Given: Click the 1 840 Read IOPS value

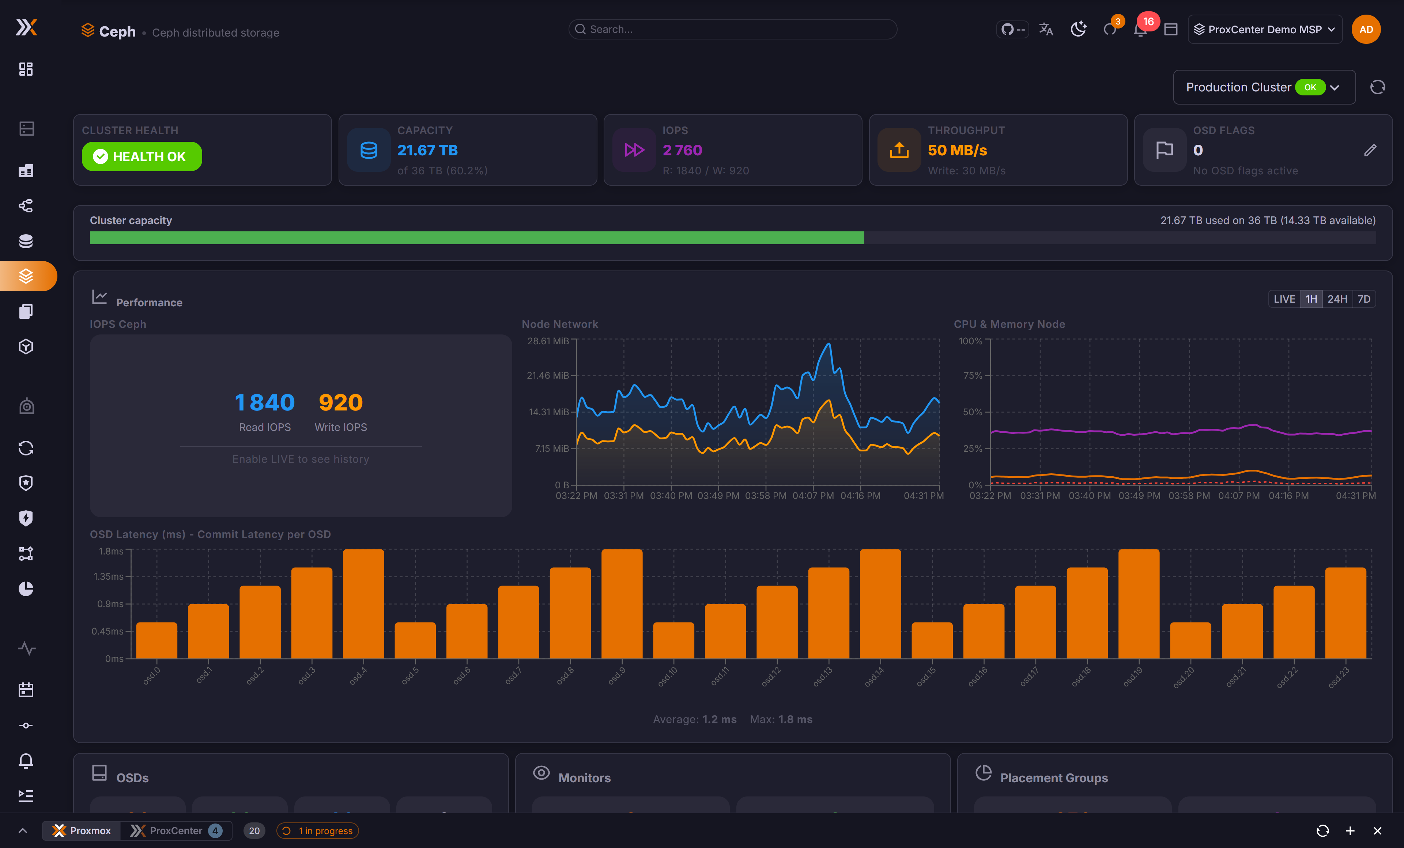Looking at the screenshot, I should coord(265,403).
